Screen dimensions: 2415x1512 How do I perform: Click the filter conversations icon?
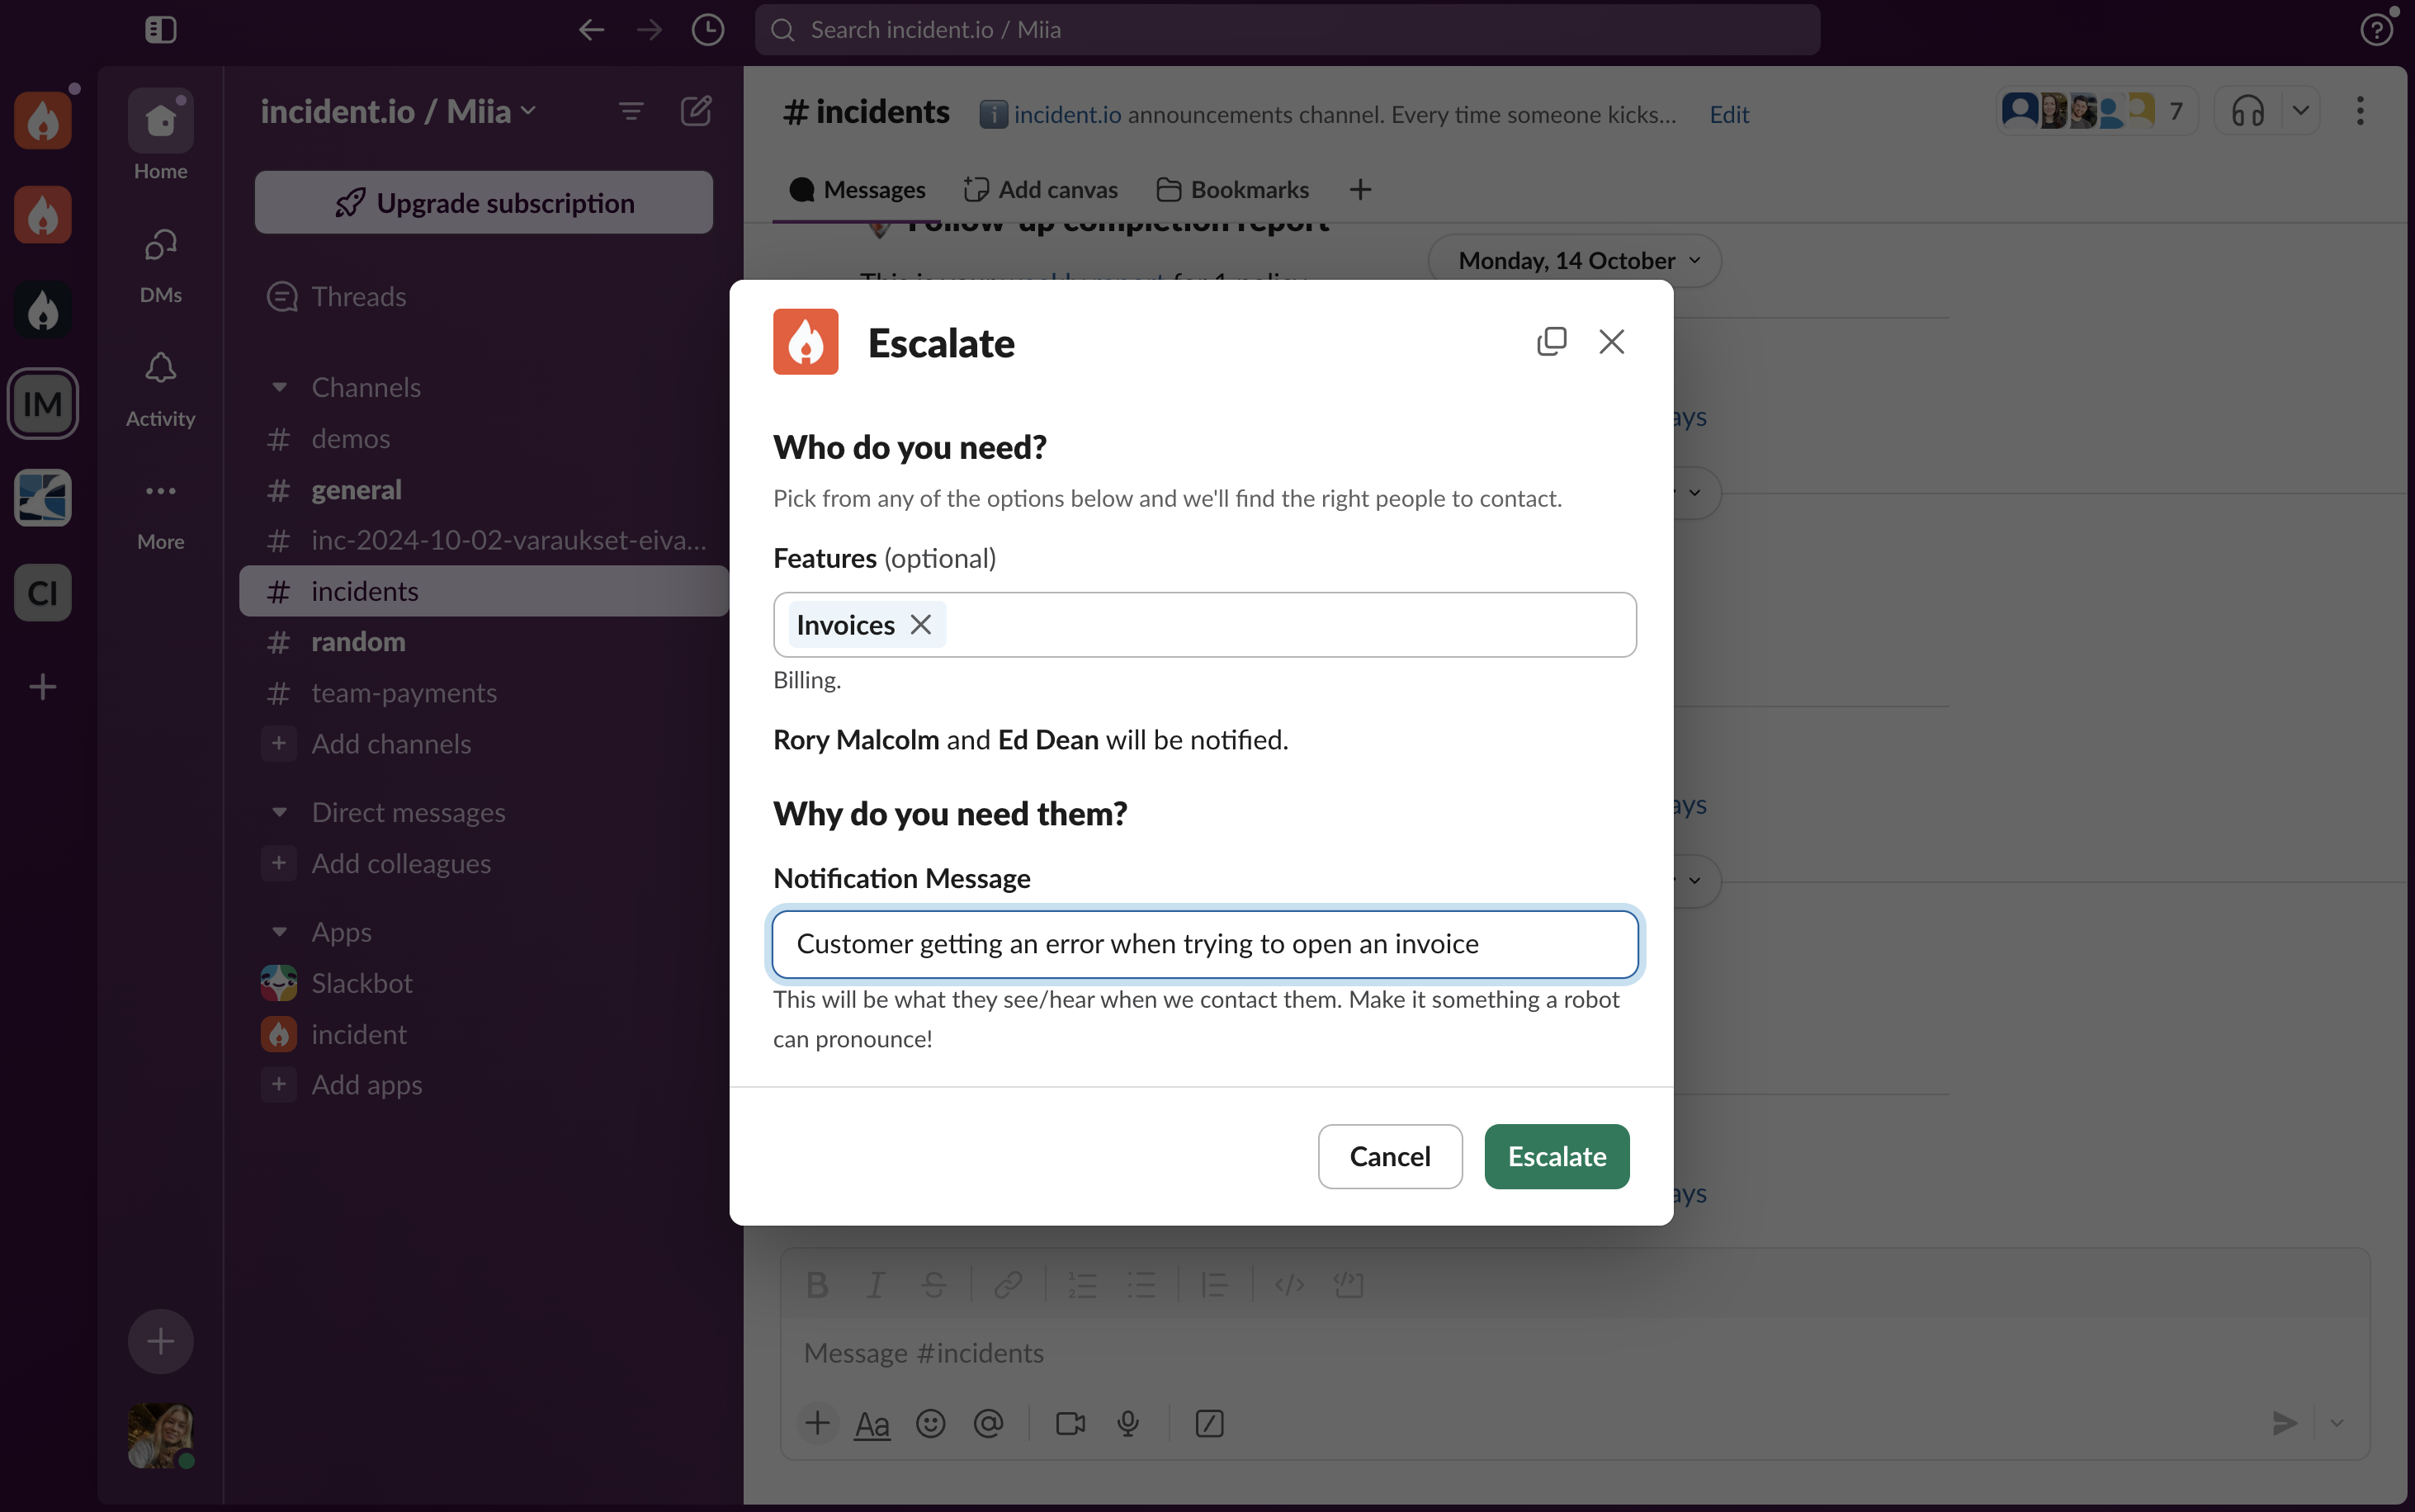tap(631, 111)
